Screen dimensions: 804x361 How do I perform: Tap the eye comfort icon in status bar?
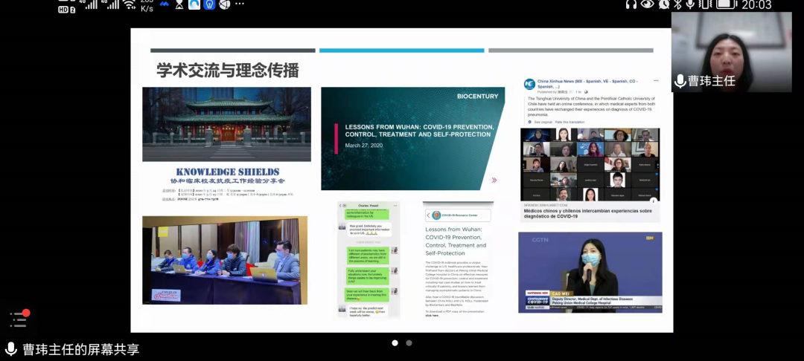click(x=648, y=5)
